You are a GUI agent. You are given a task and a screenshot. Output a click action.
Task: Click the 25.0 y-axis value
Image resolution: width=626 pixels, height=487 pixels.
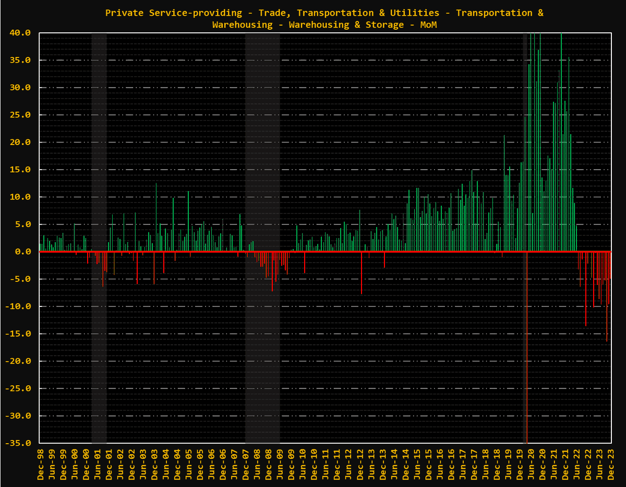point(20,115)
